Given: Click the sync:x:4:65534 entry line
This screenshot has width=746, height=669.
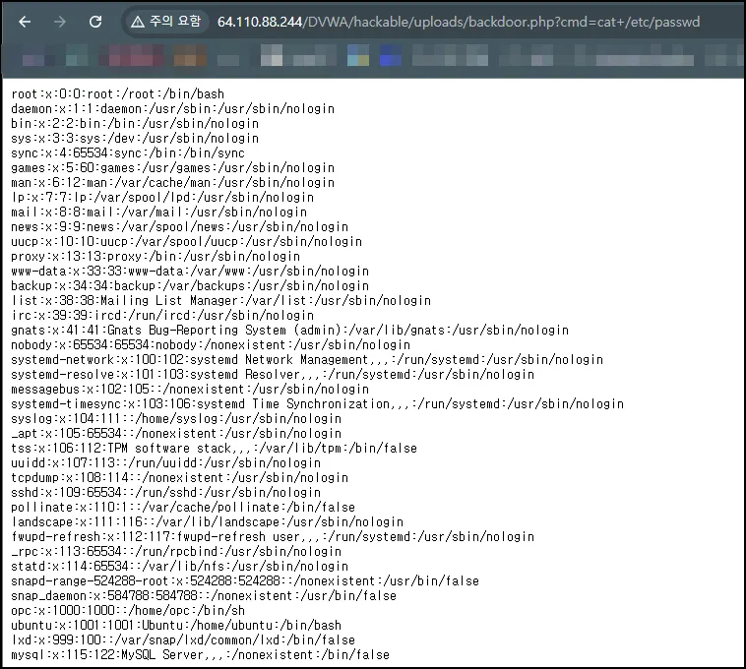Looking at the screenshot, I should 128,153.
